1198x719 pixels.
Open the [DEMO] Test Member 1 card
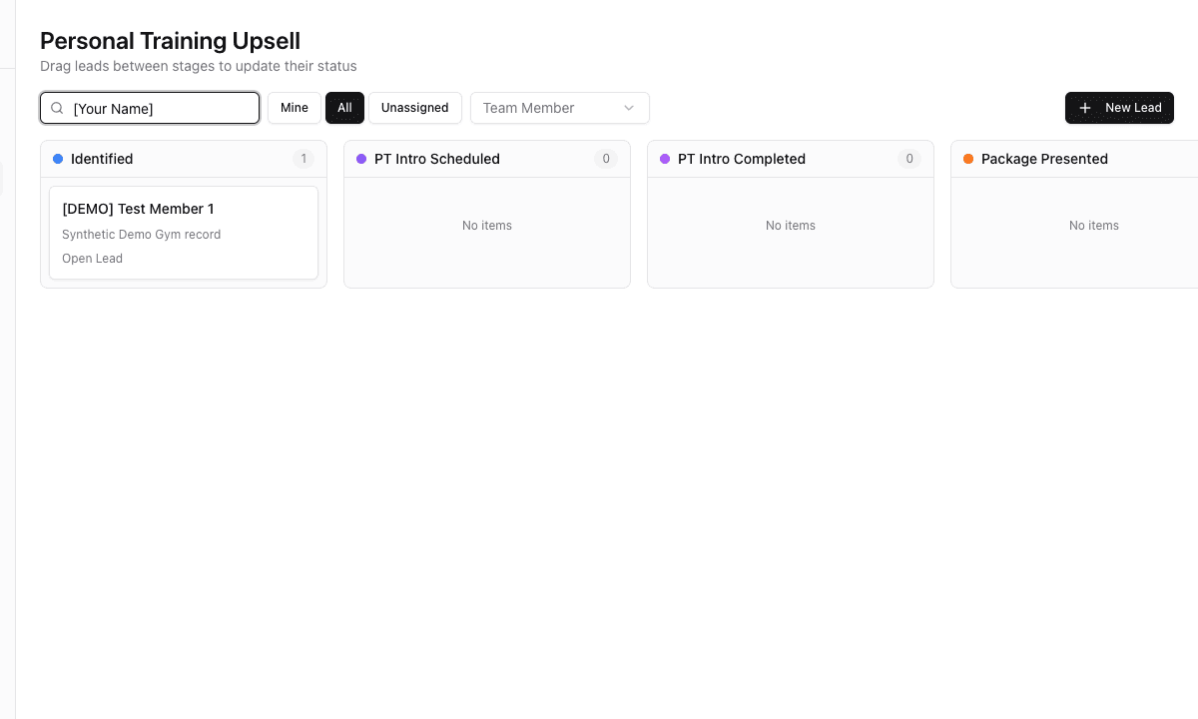(184, 233)
